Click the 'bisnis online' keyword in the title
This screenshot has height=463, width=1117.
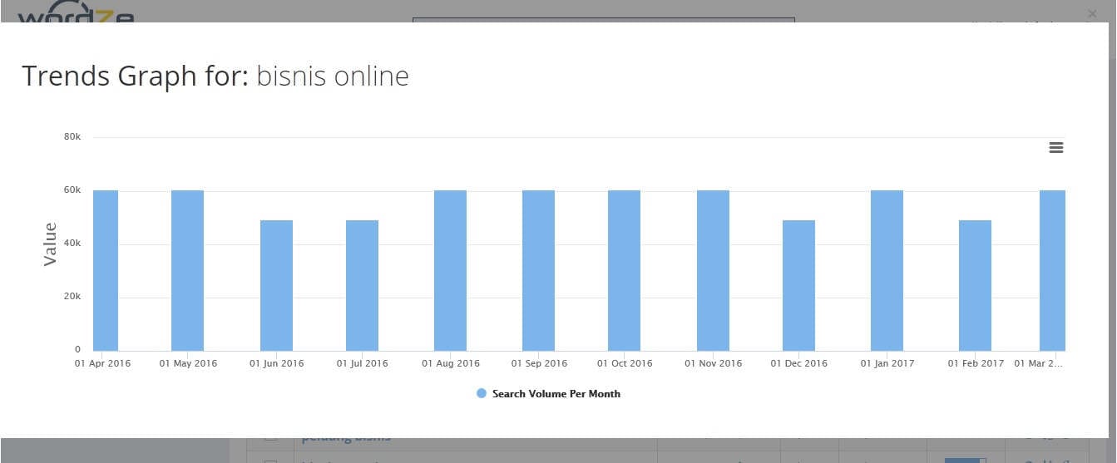(333, 76)
